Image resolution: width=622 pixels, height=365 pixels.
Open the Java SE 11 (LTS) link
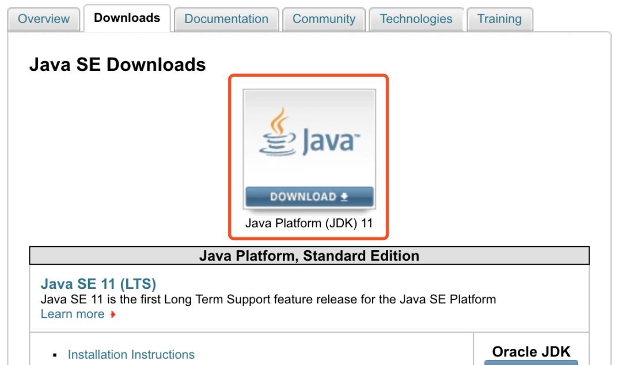(x=98, y=284)
